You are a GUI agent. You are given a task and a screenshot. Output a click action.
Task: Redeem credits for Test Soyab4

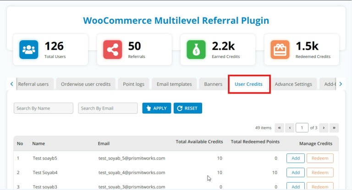coord(320,173)
